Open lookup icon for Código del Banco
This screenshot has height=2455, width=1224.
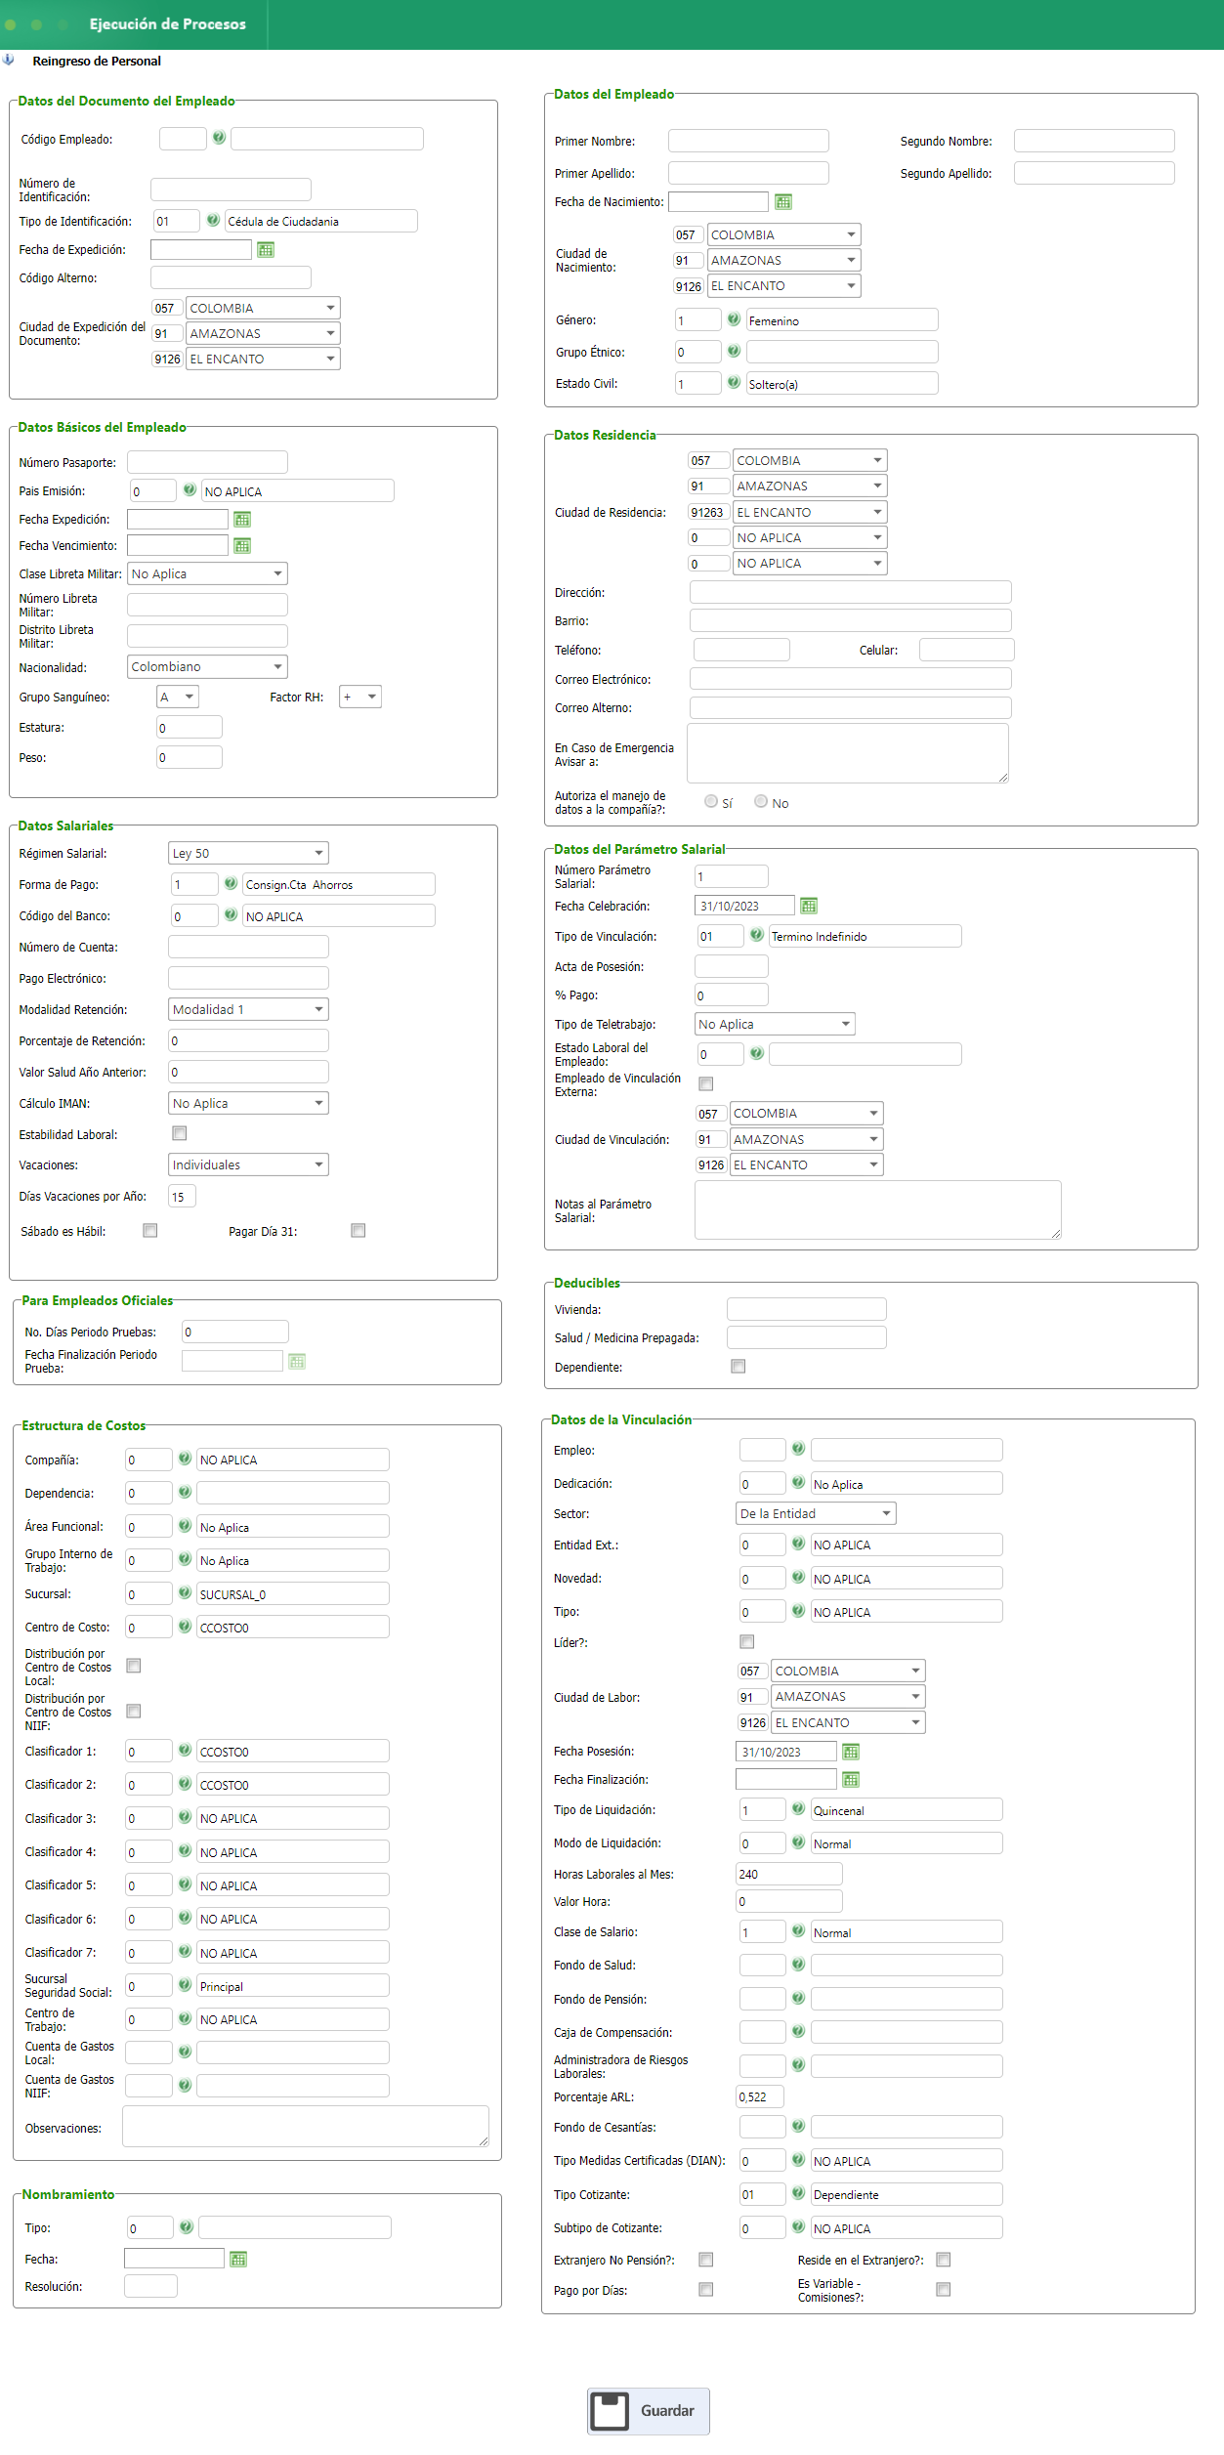coord(231,914)
